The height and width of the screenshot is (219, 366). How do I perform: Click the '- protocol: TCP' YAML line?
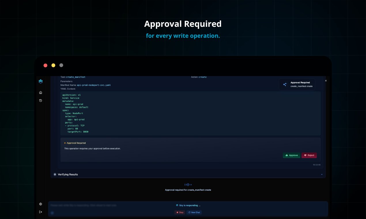75,126
